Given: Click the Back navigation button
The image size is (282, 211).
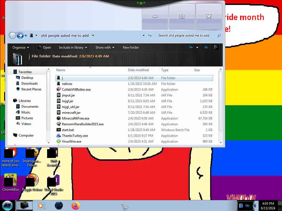Looking at the screenshot, I should [12, 35].
